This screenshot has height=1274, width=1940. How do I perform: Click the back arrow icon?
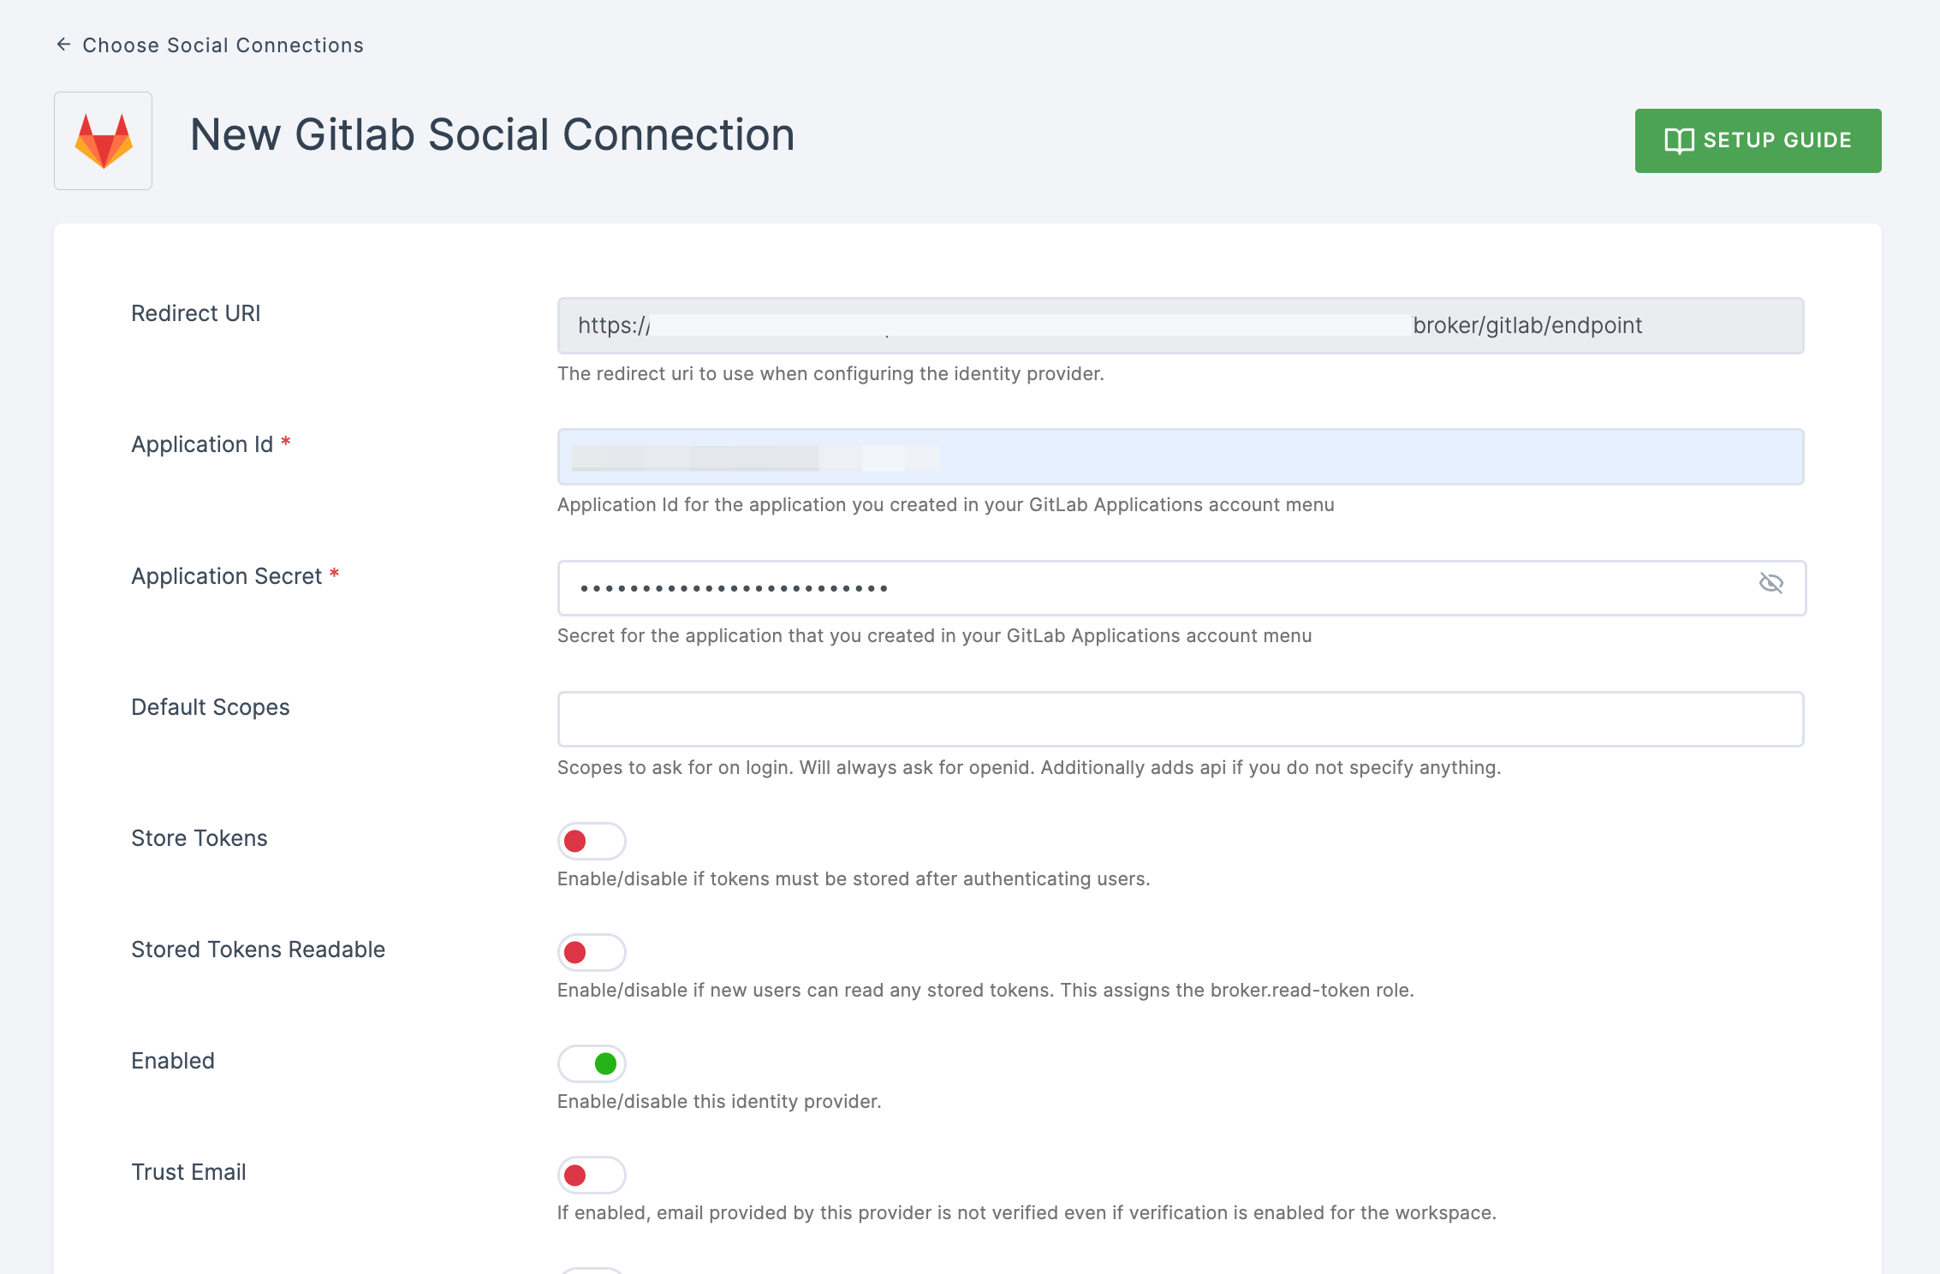coord(63,45)
